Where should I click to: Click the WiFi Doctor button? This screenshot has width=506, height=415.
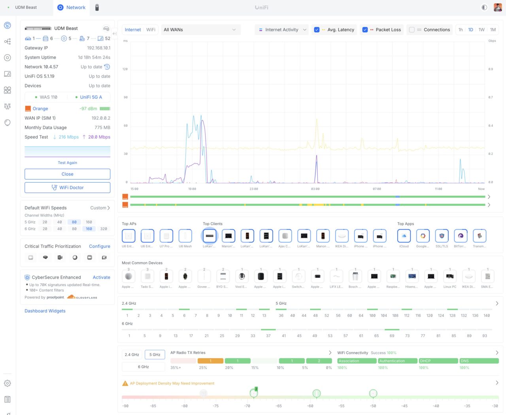point(68,187)
